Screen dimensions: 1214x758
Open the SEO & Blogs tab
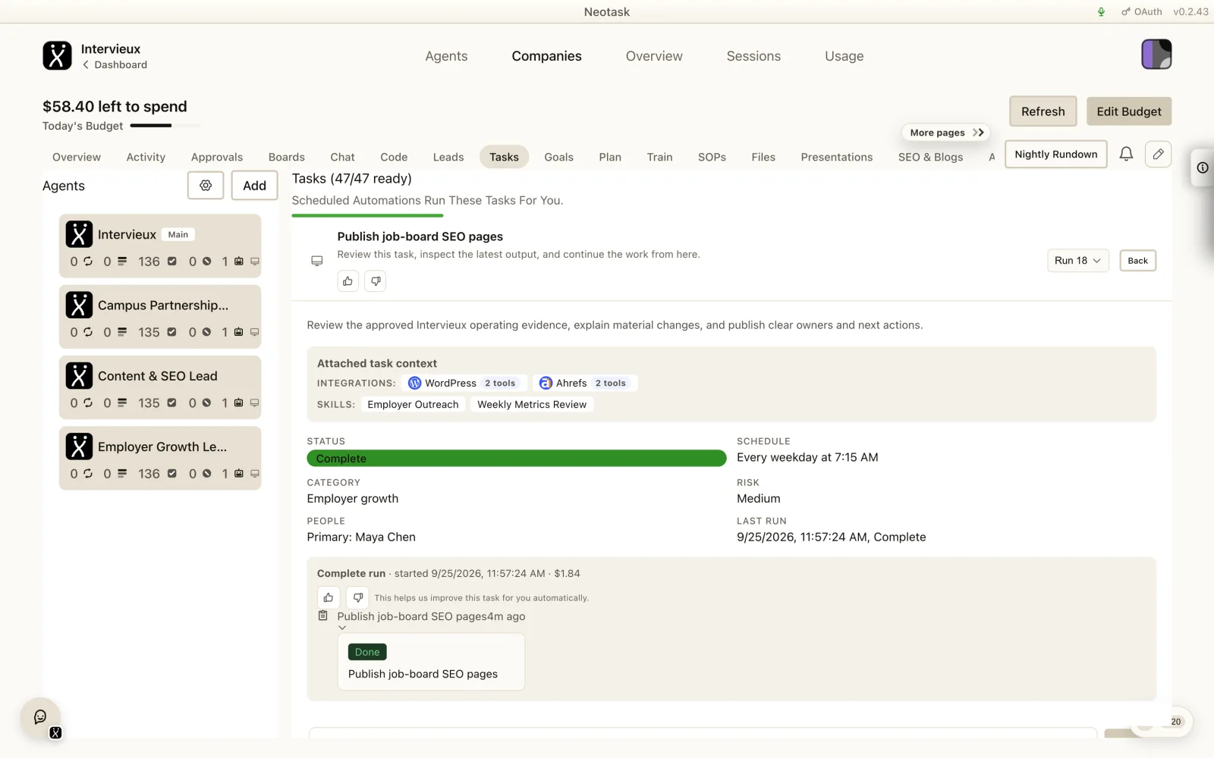coord(930,157)
